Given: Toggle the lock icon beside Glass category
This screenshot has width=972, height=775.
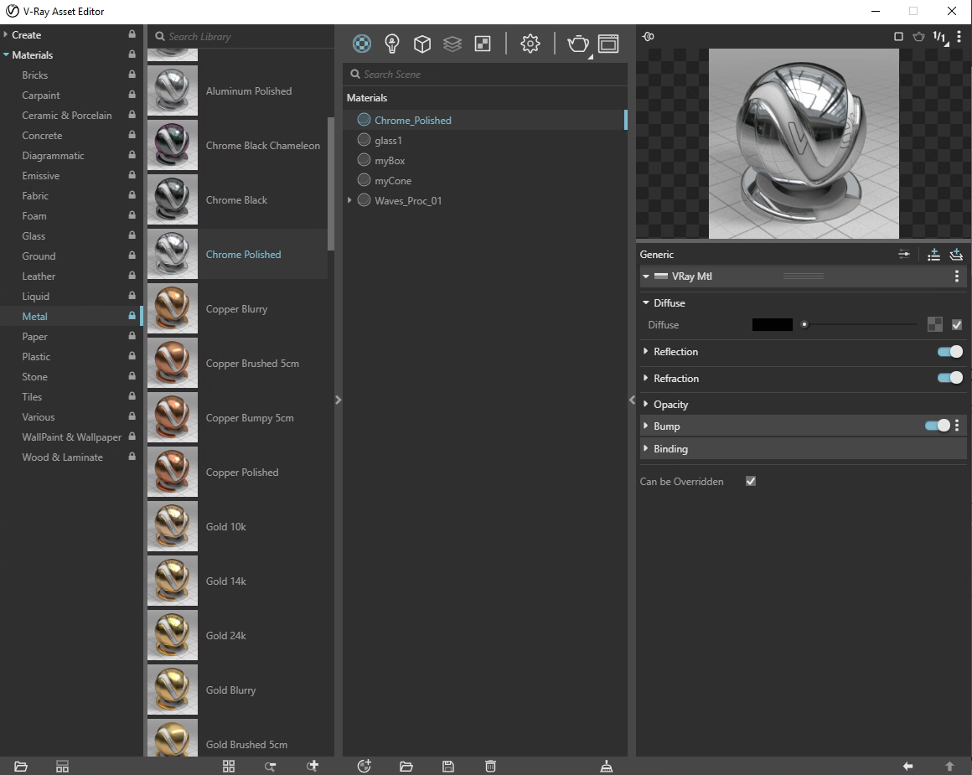Looking at the screenshot, I should coord(132,235).
